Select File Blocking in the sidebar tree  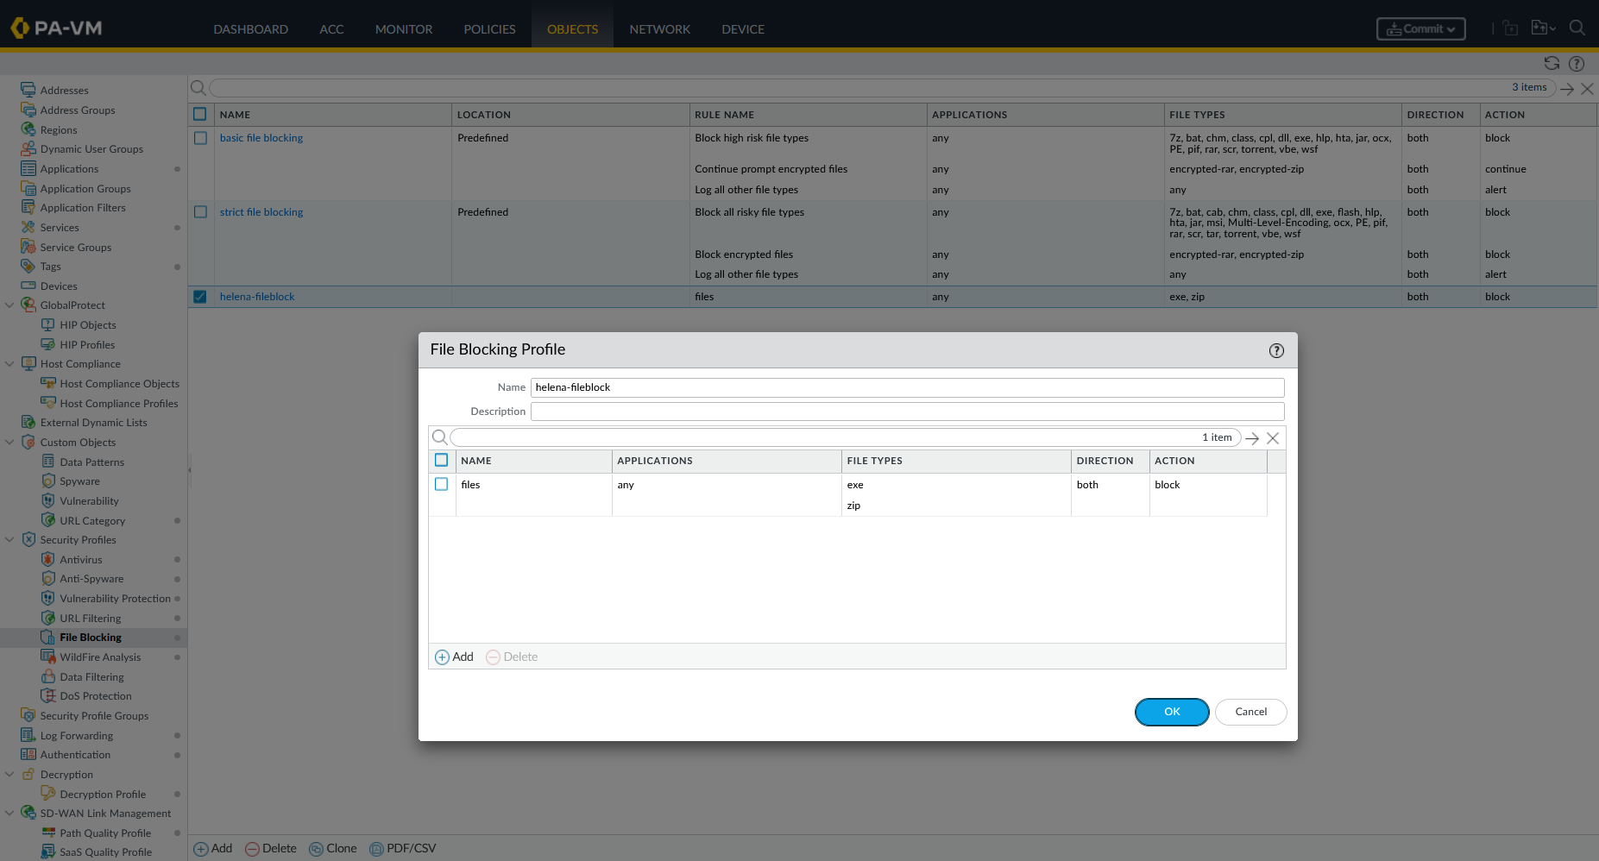(x=91, y=638)
